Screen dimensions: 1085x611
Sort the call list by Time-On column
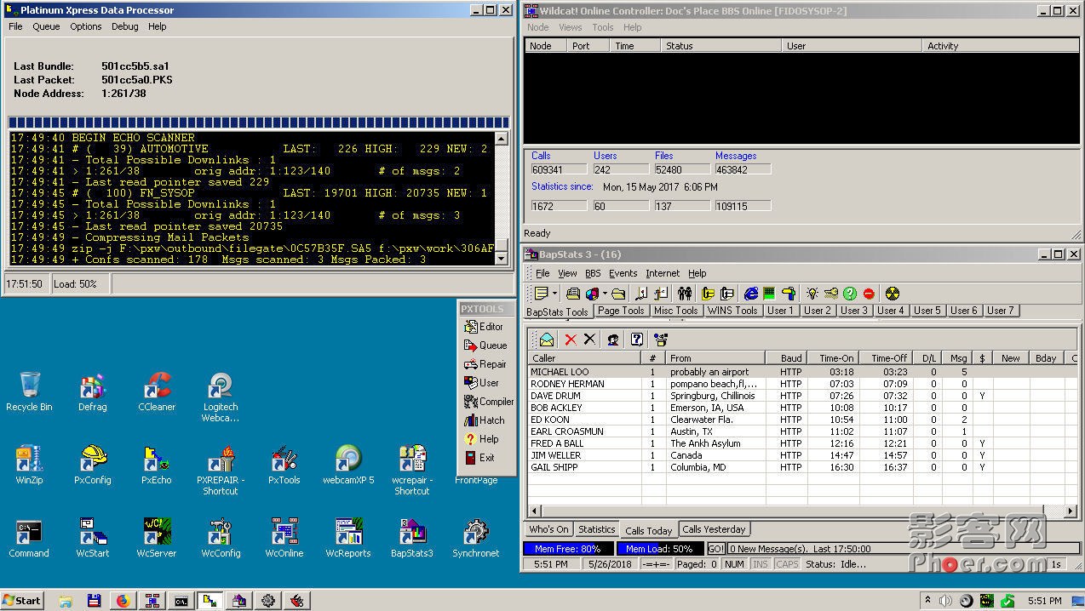click(x=833, y=358)
